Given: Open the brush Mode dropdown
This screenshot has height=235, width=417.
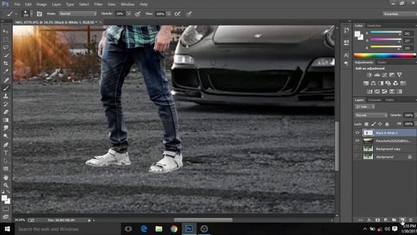Looking at the screenshot, I should point(78,14).
